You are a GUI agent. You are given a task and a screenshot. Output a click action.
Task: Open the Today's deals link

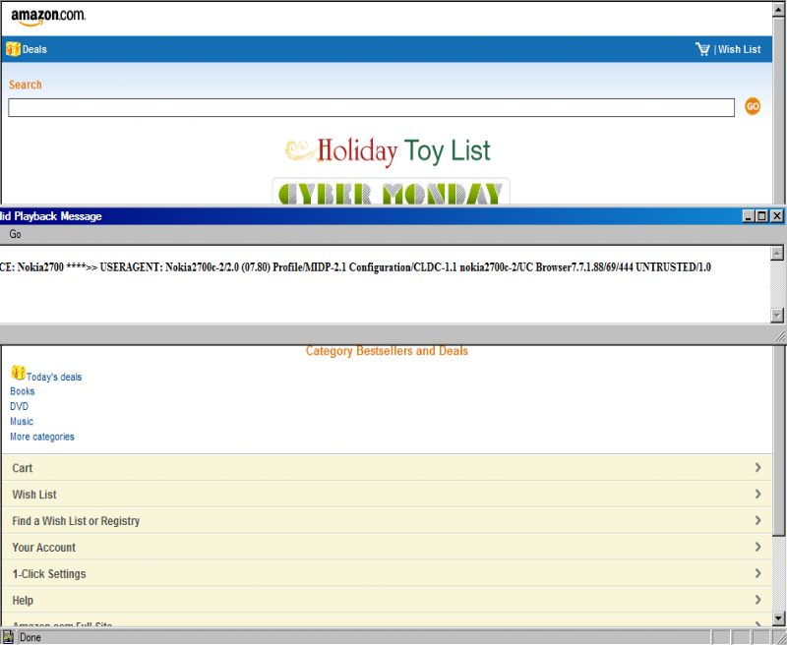coord(54,378)
